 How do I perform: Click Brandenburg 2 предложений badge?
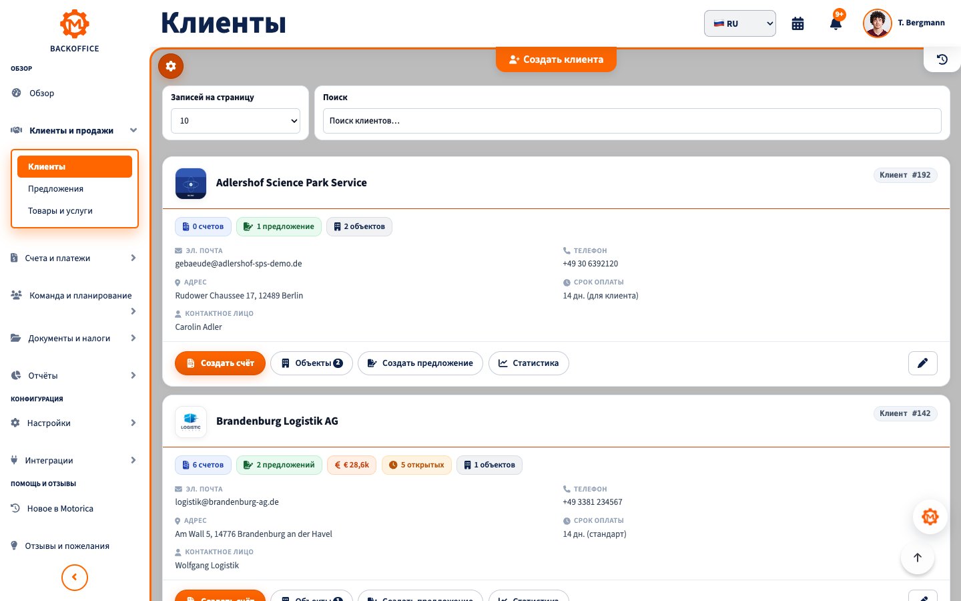point(279,465)
